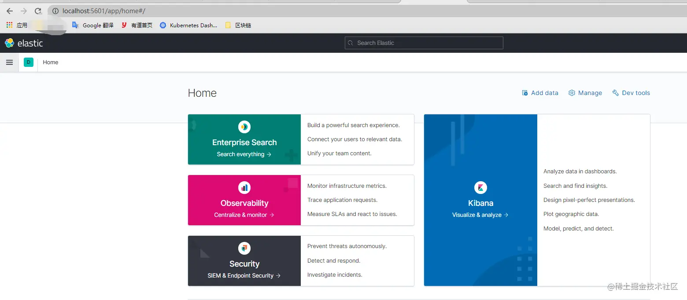Open the Google 翻译 bookmark

tap(93, 26)
